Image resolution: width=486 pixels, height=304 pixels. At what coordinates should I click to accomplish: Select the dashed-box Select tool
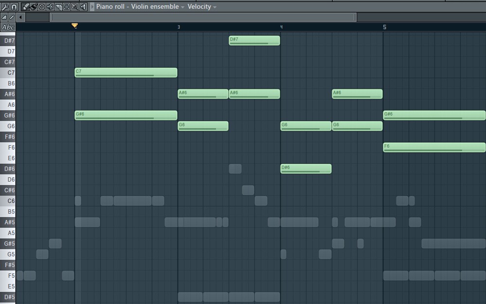click(x=66, y=6)
